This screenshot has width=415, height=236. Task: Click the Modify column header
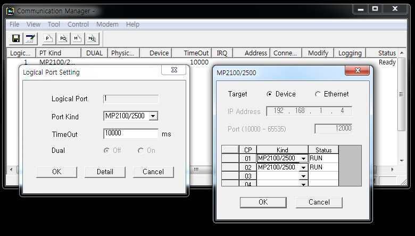coord(318,53)
